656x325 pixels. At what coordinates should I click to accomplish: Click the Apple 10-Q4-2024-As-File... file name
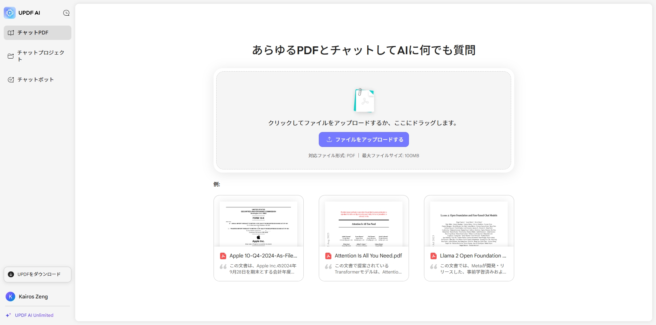coord(263,256)
